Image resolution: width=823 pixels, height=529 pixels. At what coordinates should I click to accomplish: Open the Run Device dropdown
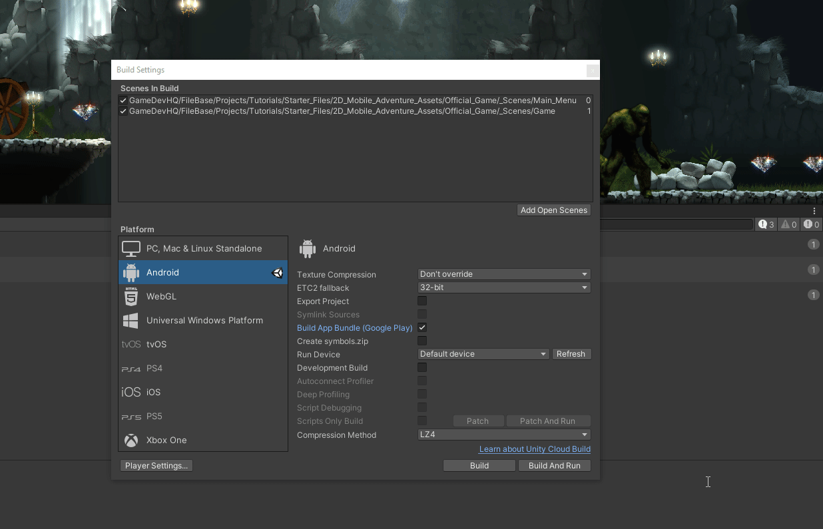[x=483, y=354]
